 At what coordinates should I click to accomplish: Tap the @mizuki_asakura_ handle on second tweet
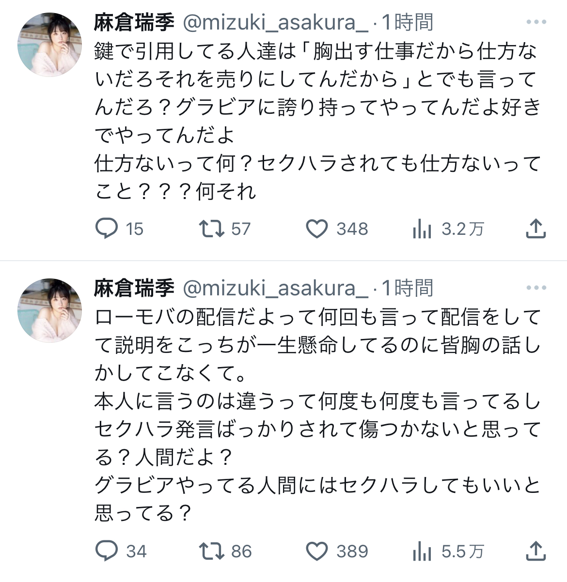275,288
